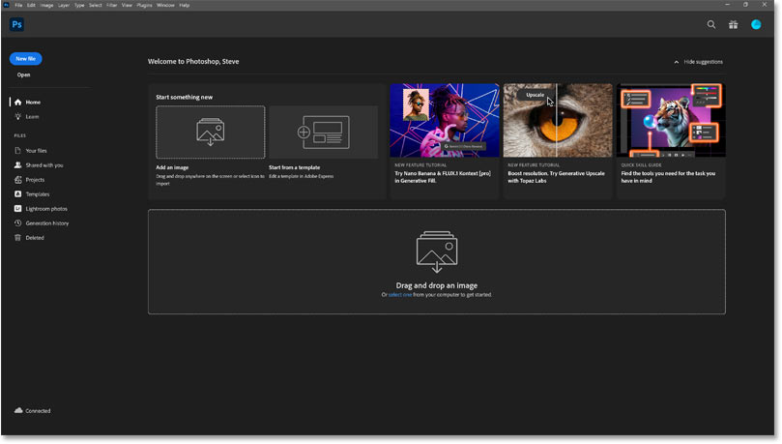The width and height of the screenshot is (782, 444).
Task: Click the Open button
Action: pos(23,74)
